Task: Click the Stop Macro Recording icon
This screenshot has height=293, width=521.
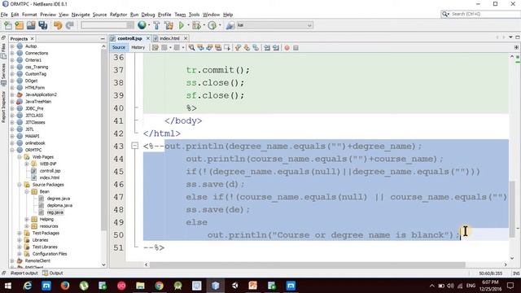Action: tap(296, 48)
